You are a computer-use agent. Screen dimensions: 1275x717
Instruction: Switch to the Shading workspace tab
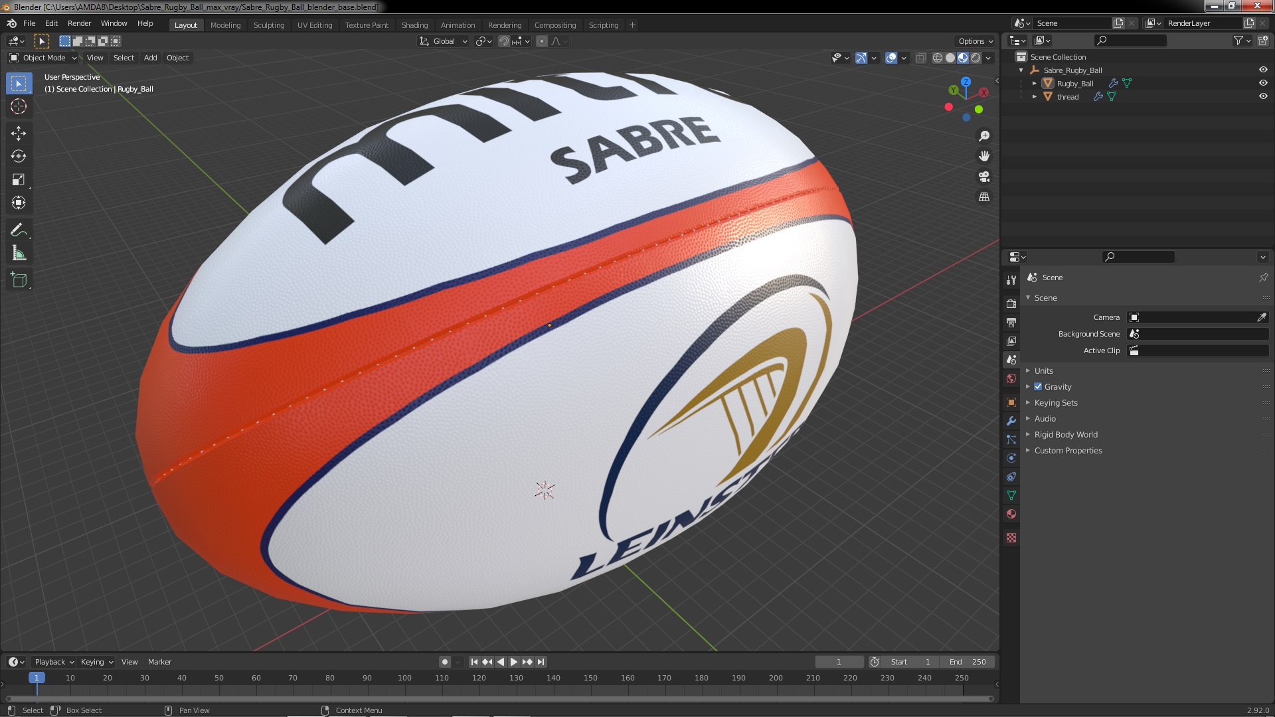[x=414, y=25]
